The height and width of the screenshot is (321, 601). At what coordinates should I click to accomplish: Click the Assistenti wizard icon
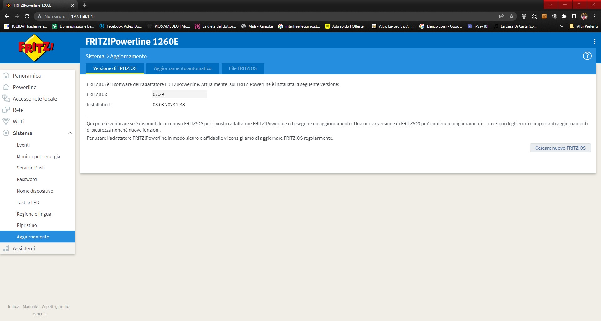6,248
